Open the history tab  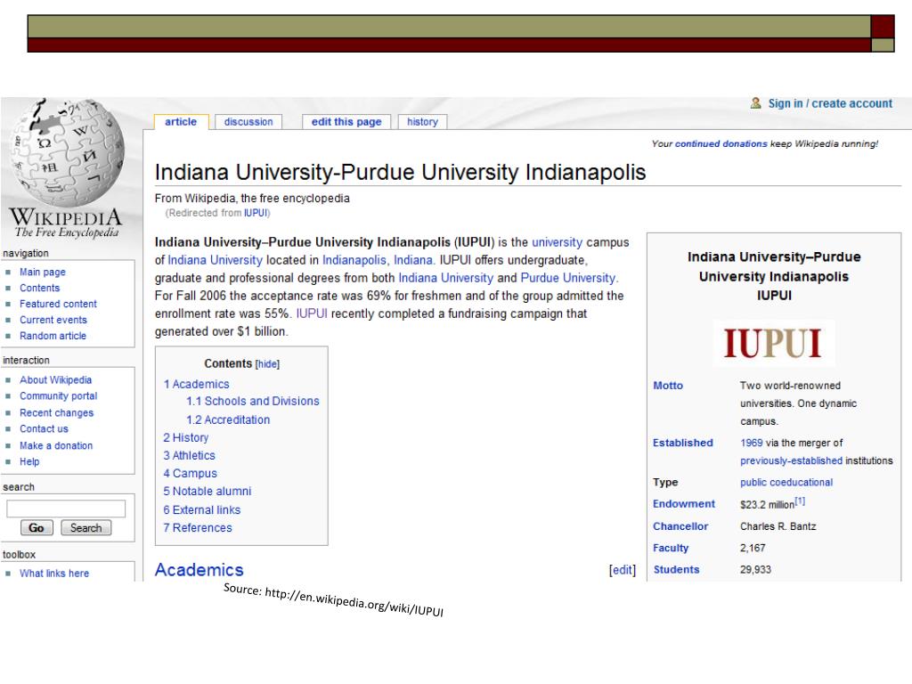pyautogui.click(x=422, y=121)
